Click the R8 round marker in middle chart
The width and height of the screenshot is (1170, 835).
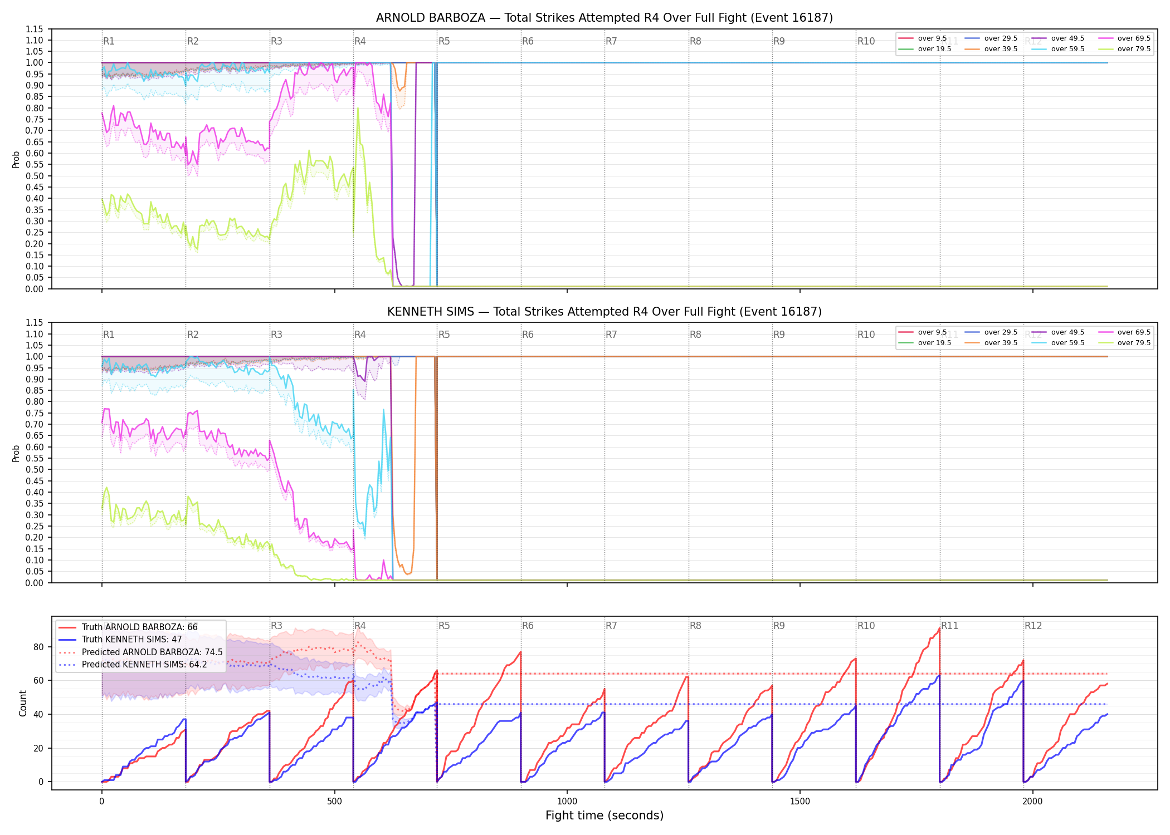tap(695, 335)
